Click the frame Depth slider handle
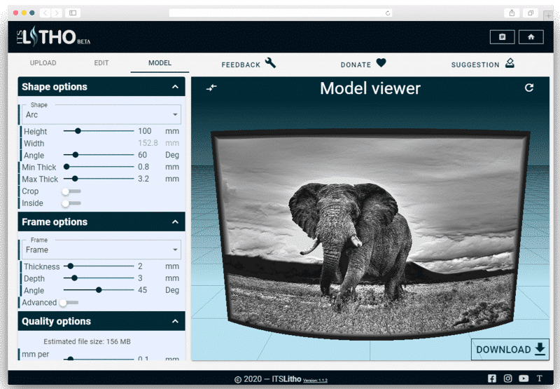 click(x=74, y=278)
